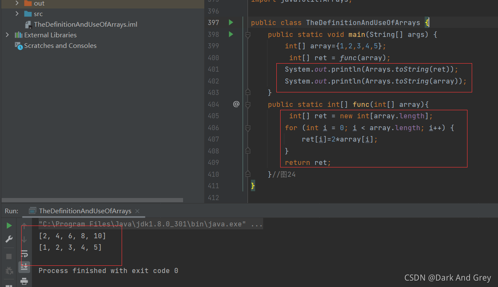
Task: Open run configuration settings wrench icon
Action: (x=9, y=239)
